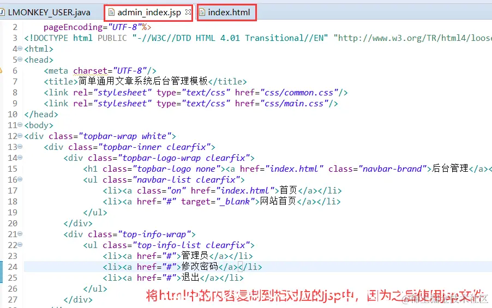Image resolution: width=492 pixels, height=308 pixels.
Task: Click the 管理员 text on line 23
Action: tap(195, 256)
